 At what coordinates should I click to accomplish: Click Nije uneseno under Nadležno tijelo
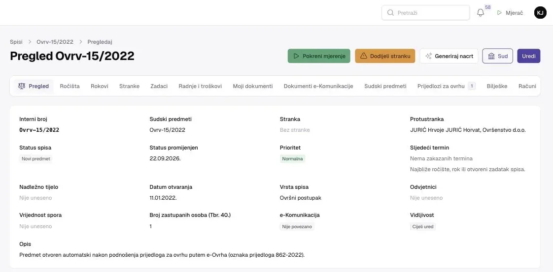tap(35, 198)
